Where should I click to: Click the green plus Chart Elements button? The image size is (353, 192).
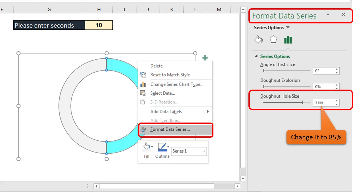click(205, 58)
